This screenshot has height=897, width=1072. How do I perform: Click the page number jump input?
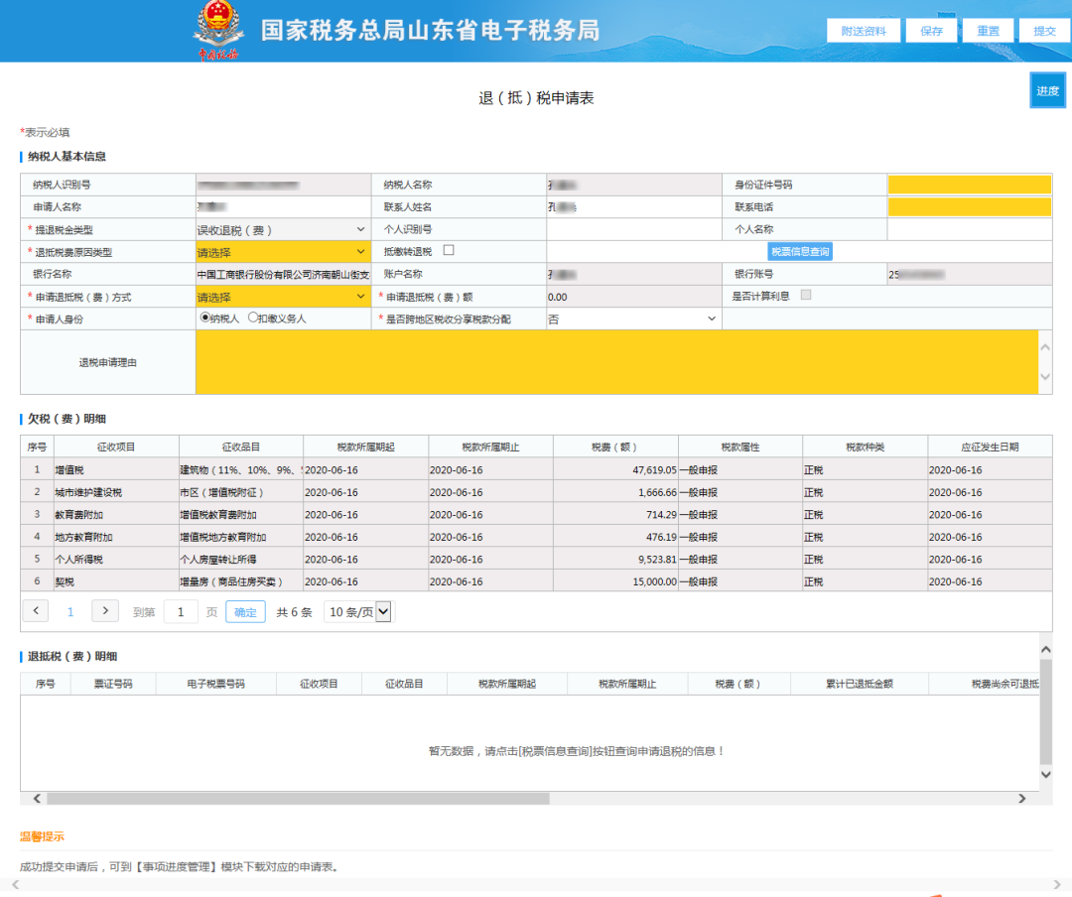pos(182,612)
